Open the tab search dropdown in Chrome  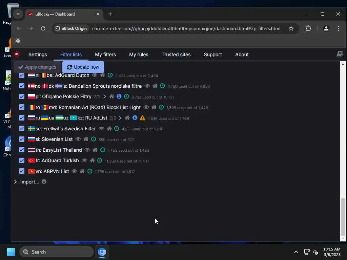pos(18,14)
